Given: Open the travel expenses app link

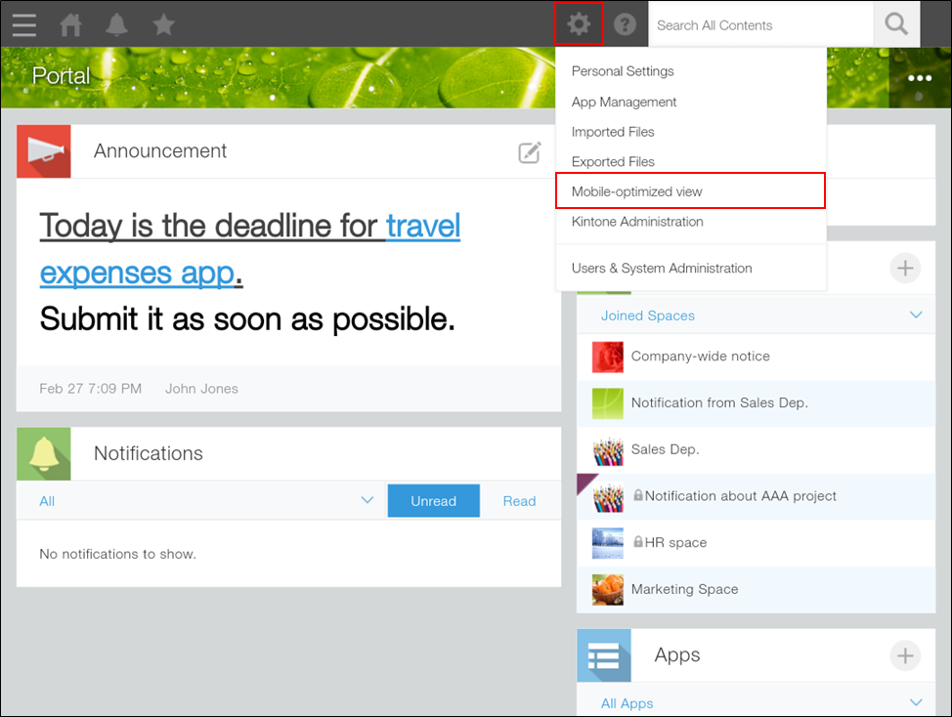Looking at the screenshot, I should coord(423,226).
